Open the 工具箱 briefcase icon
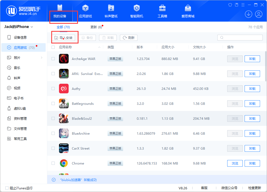267x192 pixels. [x=162, y=8]
